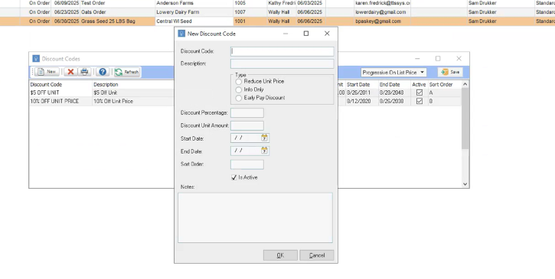The width and height of the screenshot is (555, 279).
Task: Close the Discount Codes window
Action: [x=459, y=58]
